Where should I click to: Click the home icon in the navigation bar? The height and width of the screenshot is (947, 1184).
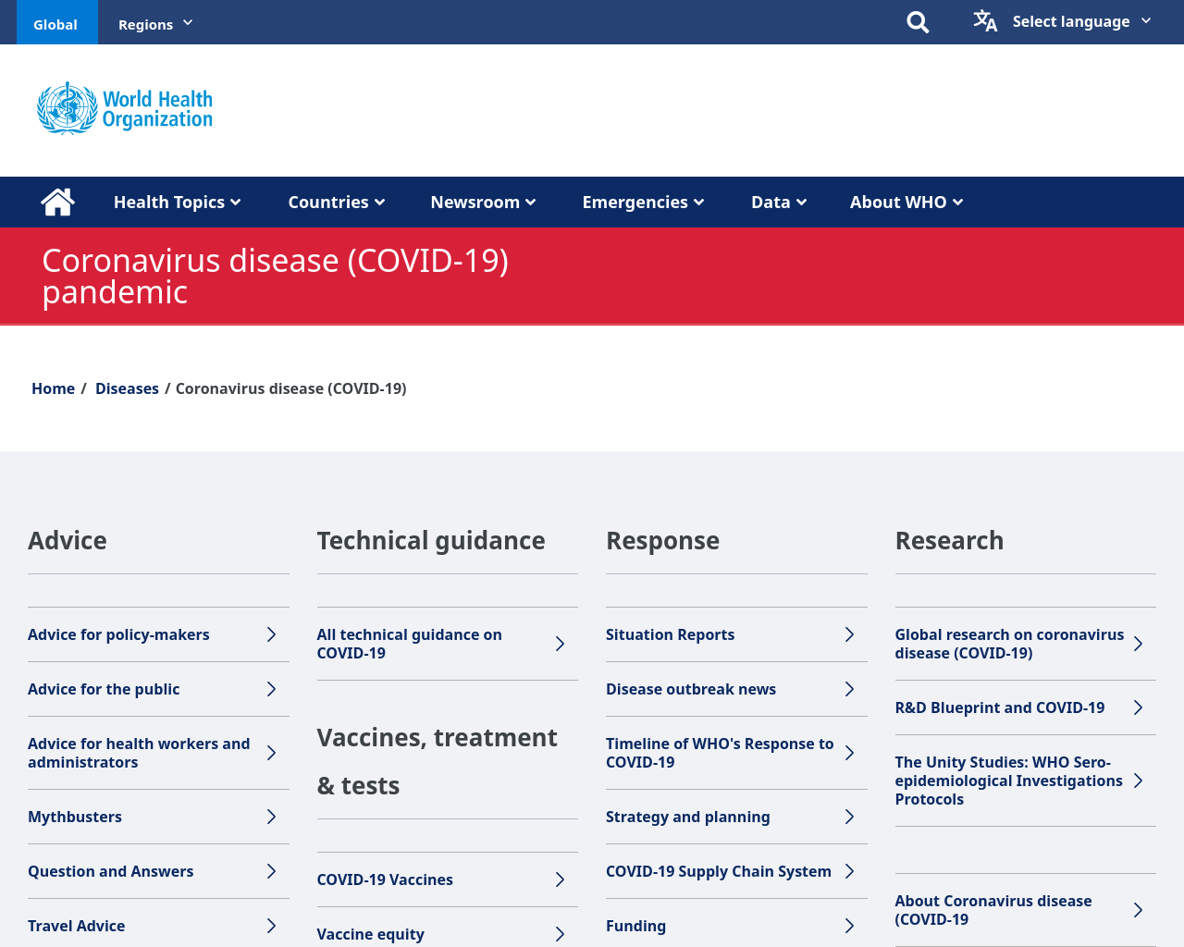point(57,202)
